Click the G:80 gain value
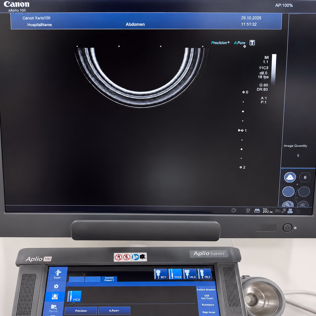 tap(264, 85)
